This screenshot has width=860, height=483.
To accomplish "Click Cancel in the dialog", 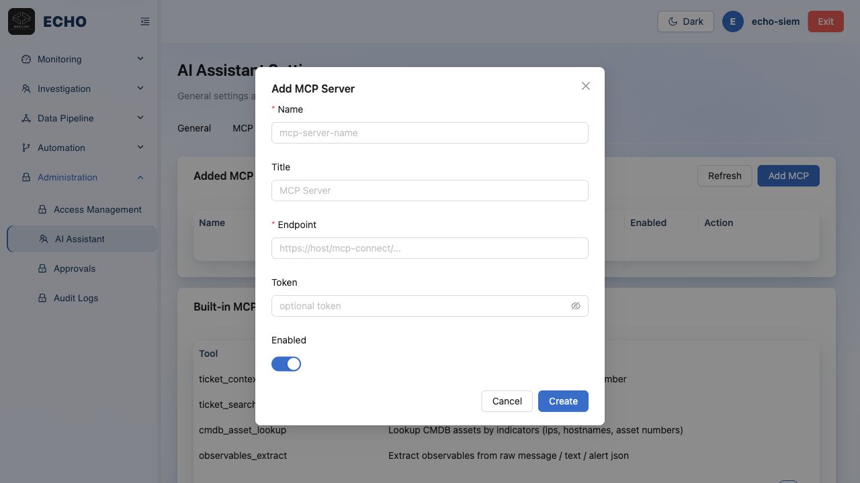I will pos(507,401).
